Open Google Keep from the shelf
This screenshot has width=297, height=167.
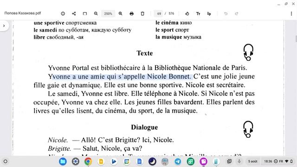pos(101,161)
